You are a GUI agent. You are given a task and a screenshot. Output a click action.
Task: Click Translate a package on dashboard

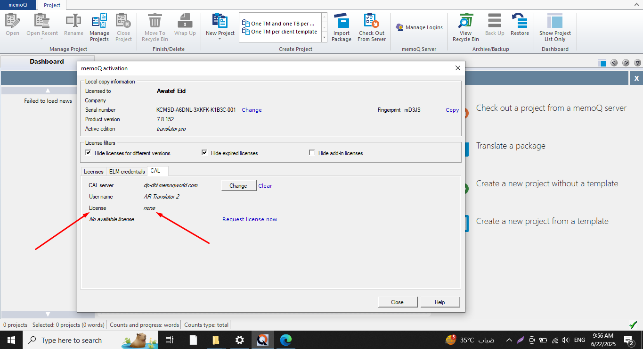511,146
